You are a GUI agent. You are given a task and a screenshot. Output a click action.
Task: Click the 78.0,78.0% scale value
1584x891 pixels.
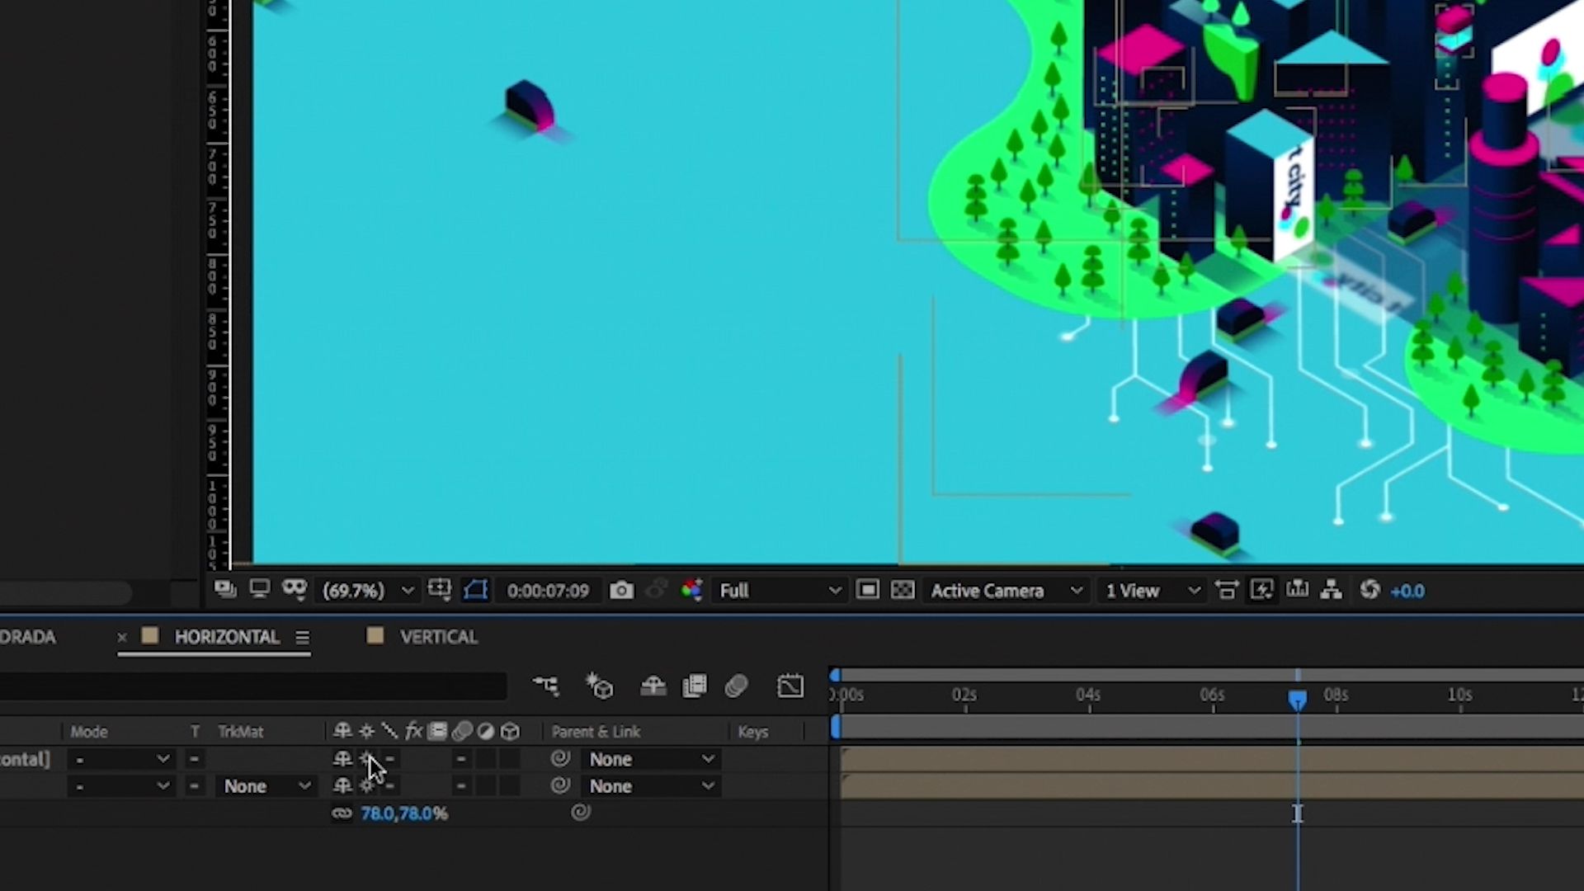[x=404, y=813]
